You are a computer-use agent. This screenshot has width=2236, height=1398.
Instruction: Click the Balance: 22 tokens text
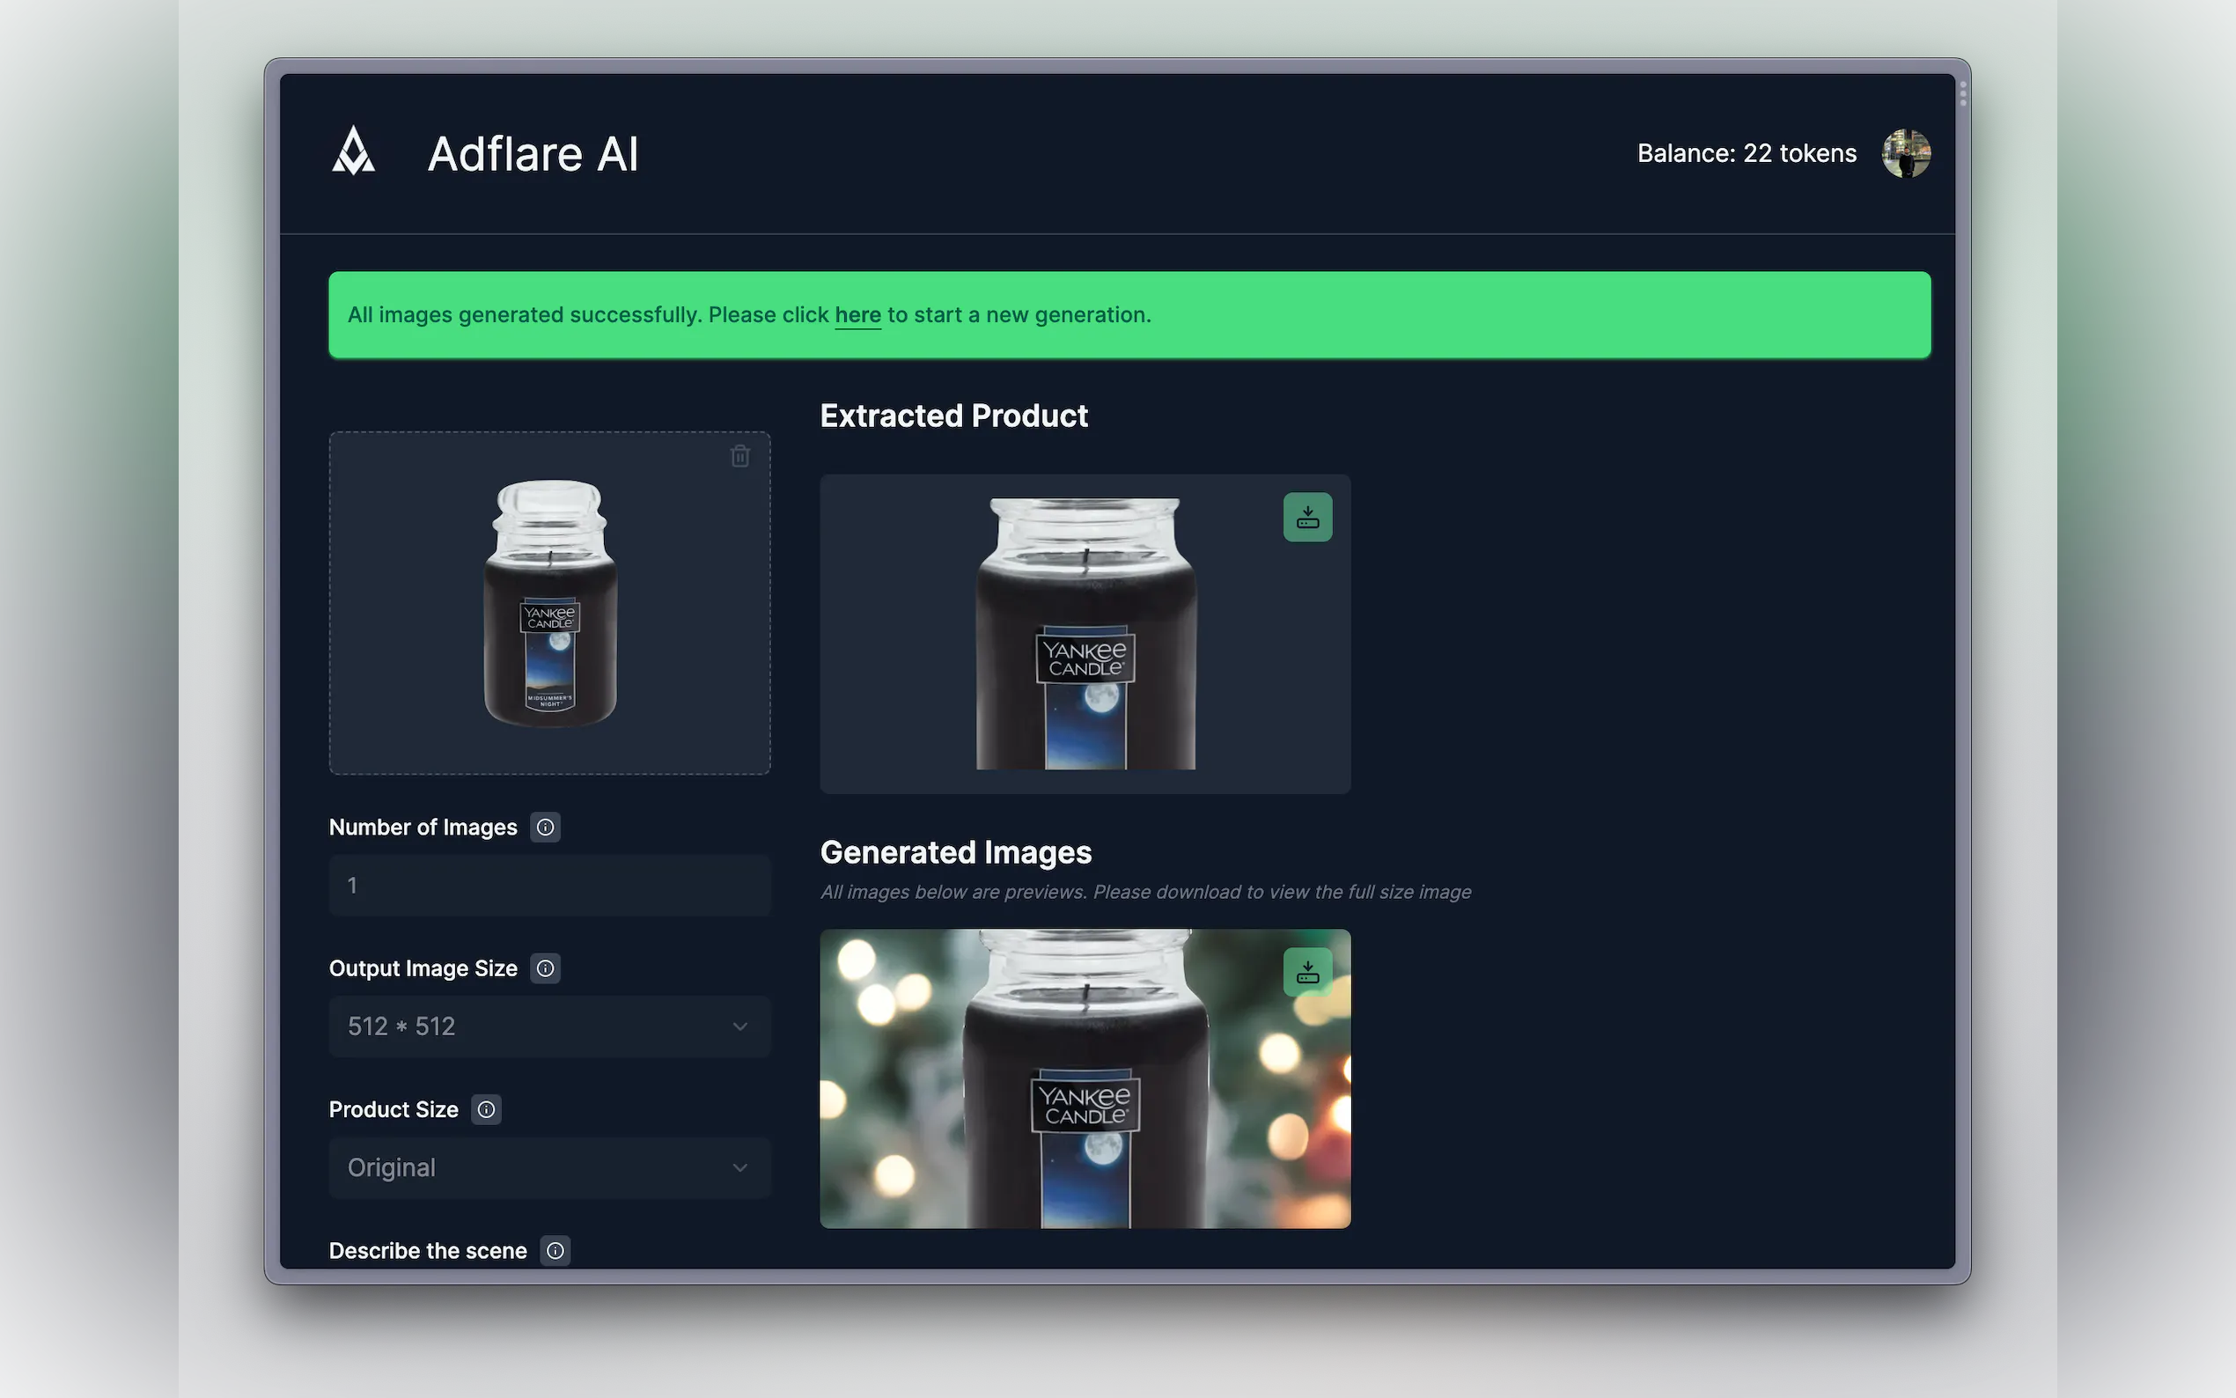point(1746,153)
